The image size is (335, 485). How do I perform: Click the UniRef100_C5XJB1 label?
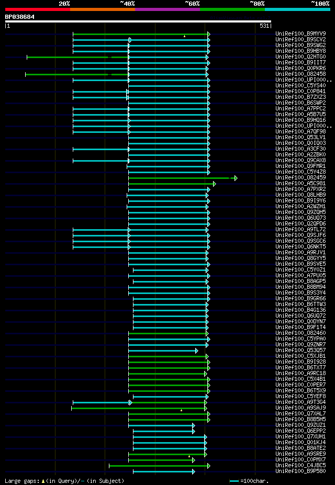(x=300, y=357)
